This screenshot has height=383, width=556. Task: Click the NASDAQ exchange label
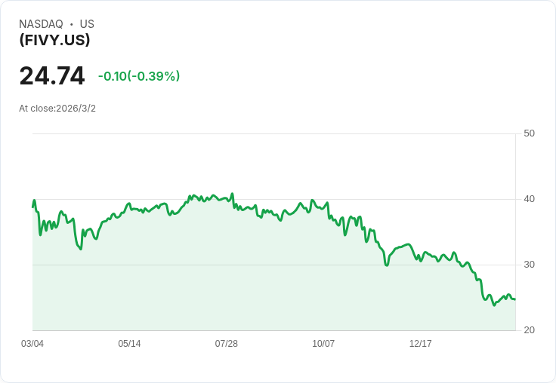coord(41,24)
